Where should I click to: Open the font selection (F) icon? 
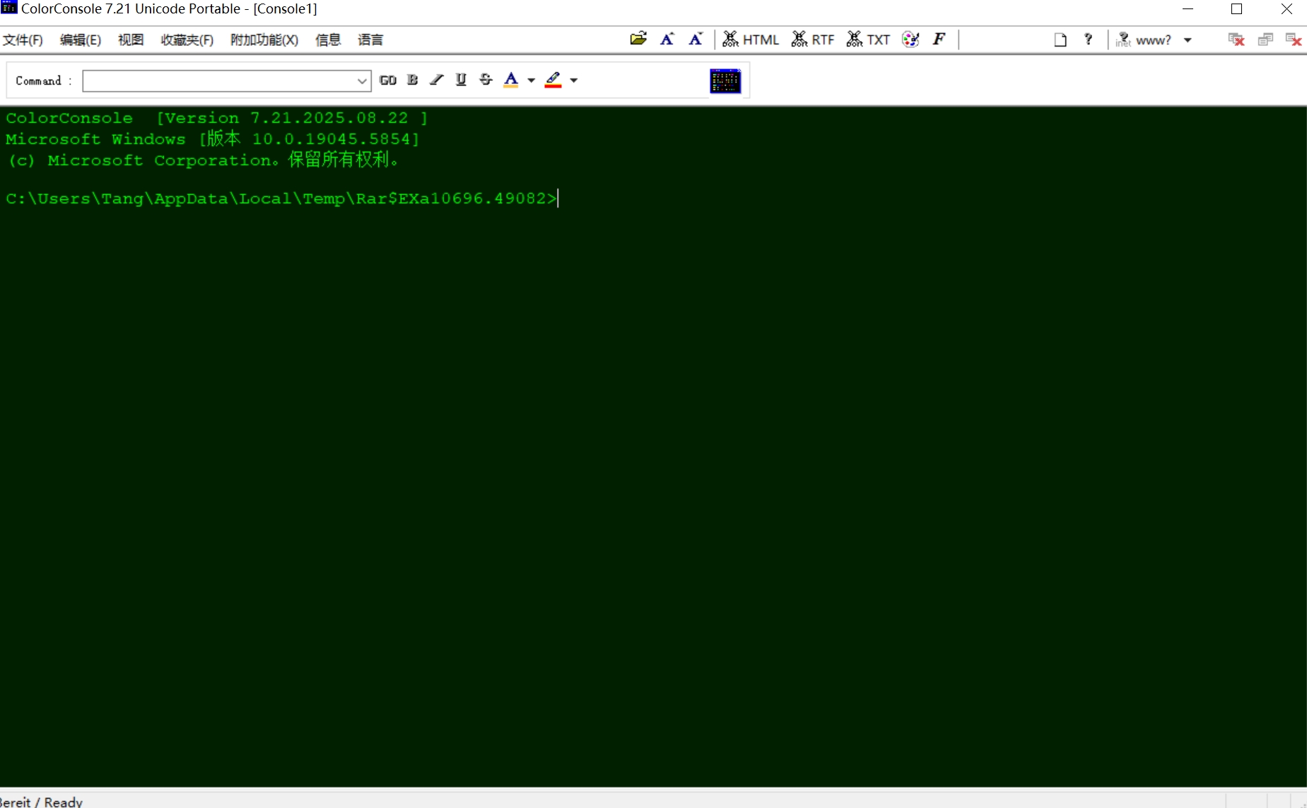[939, 39]
